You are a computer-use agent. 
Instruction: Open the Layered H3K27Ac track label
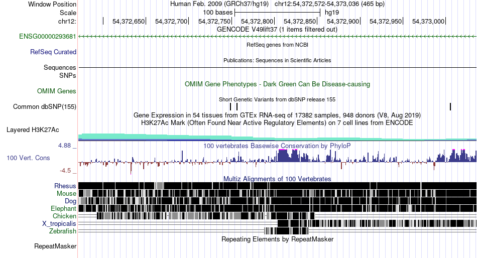point(33,130)
